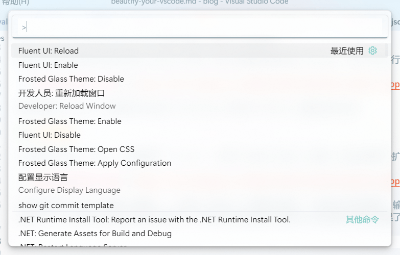This screenshot has height=255, width=400.
Task: Choose the Fluent UI: Disable command
Action: coord(50,135)
